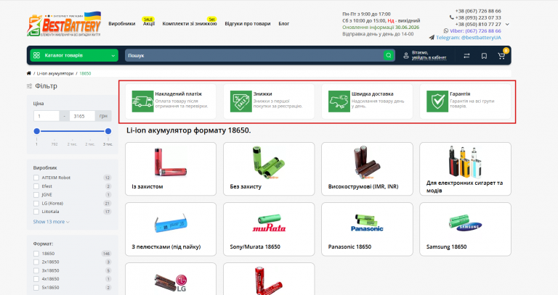The height and width of the screenshot is (295, 558).
Task: Click the Ukraine map icon for Швидка доставка
Action: 339,101
